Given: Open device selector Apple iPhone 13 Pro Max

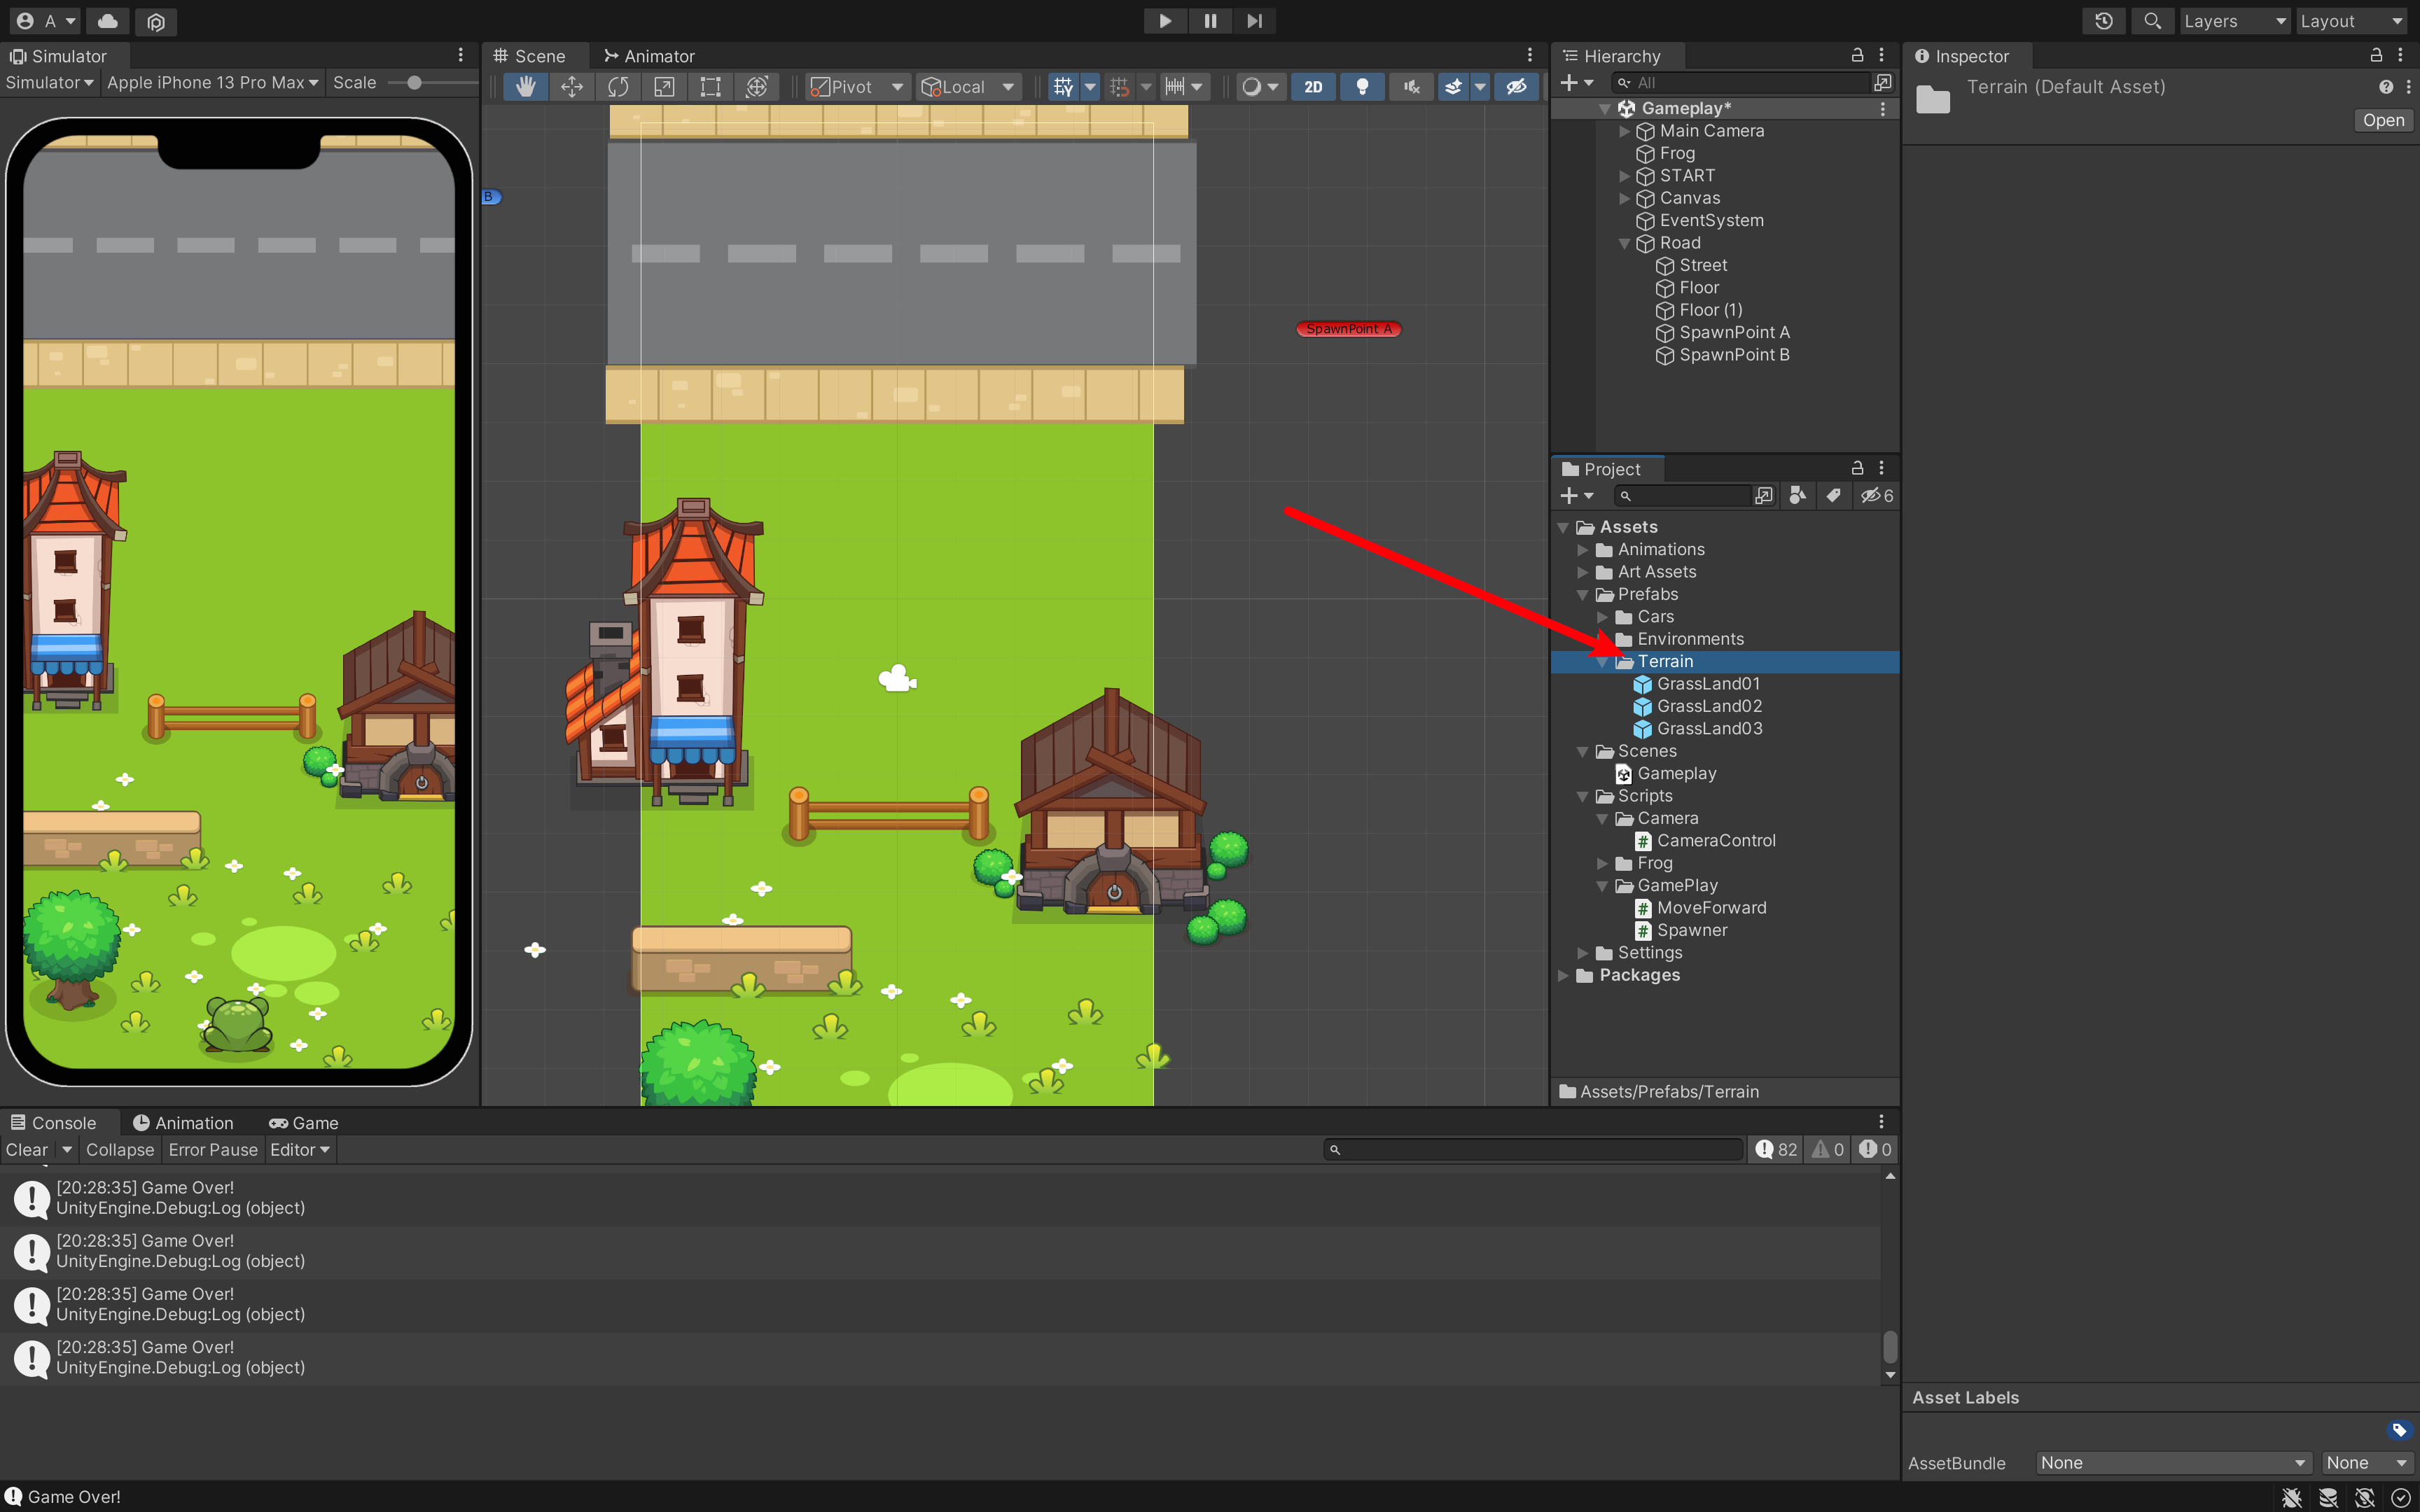Looking at the screenshot, I should 212,83.
